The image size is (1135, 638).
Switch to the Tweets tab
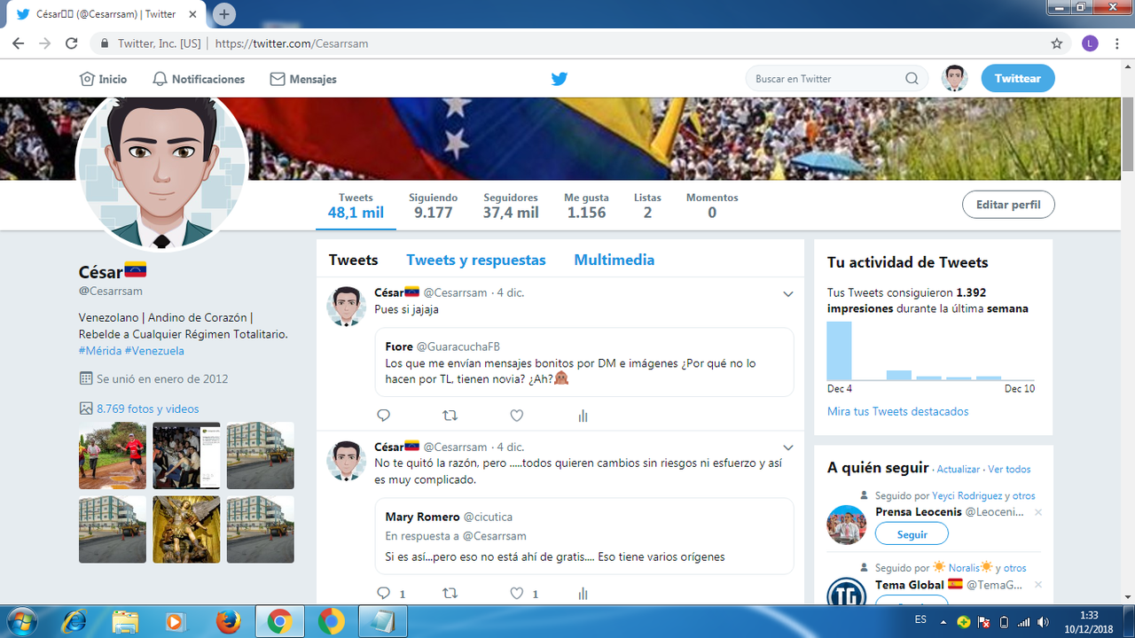[x=353, y=260]
